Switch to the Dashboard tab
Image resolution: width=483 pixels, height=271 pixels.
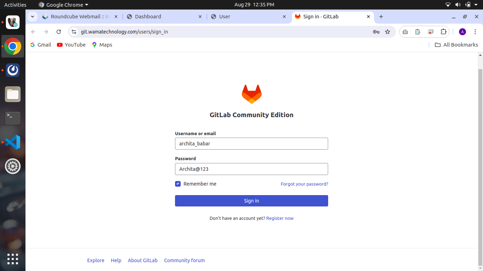pyautogui.click(x=164, y=17)
